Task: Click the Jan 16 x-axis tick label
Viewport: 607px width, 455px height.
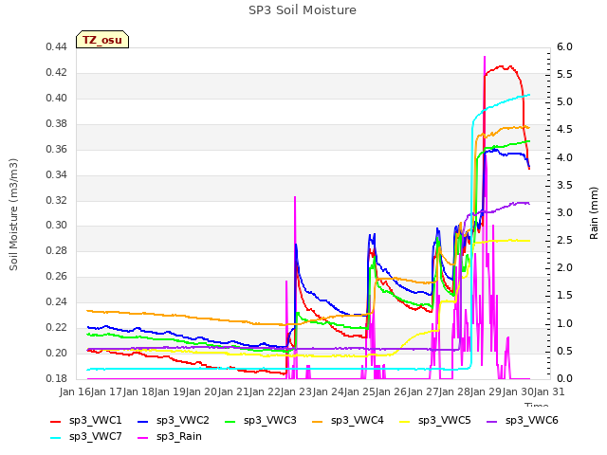Action: [75, 391]
